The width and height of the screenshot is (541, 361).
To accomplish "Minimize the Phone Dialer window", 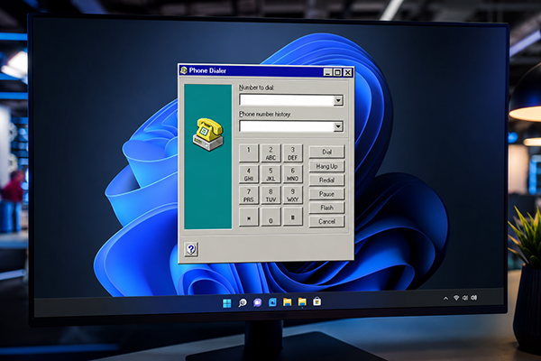I will click(x=328, y=72).
